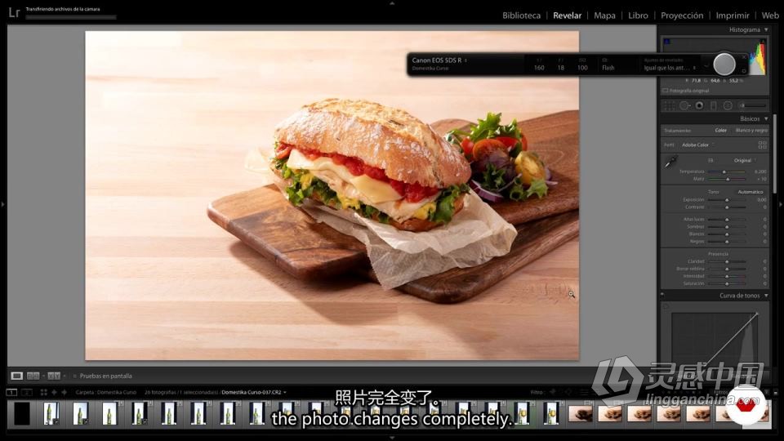Toggle the Curva de tonos panel switch
Viewport: 784px width, 441px height.
(662, 295)
